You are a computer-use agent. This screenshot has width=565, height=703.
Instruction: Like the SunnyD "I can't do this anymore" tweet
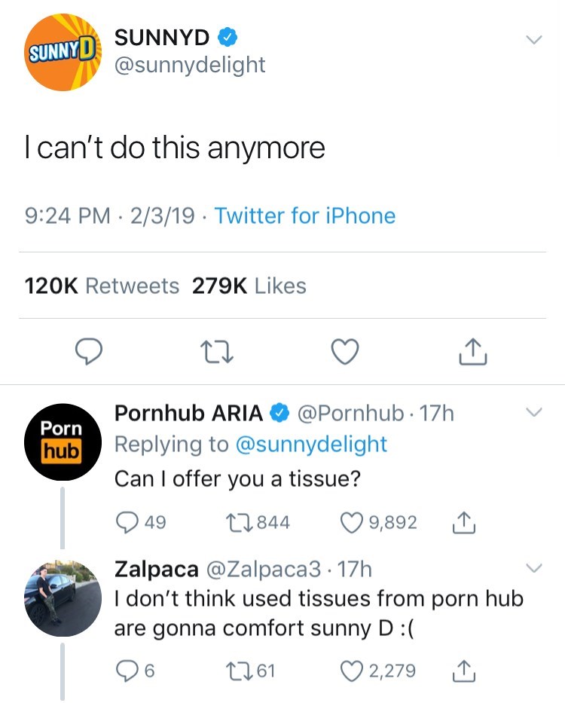point(345,351)
